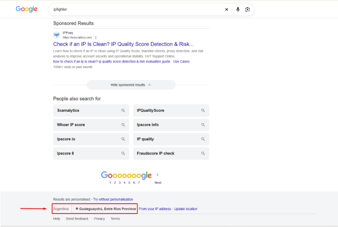Click the grey location dot before Gualeguaychú
The image size is (338, 227).
tap(77, 209)
